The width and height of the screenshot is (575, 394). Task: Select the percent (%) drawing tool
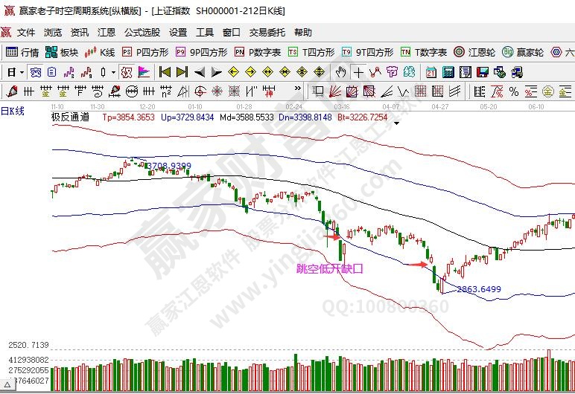[x=514, y=91]
